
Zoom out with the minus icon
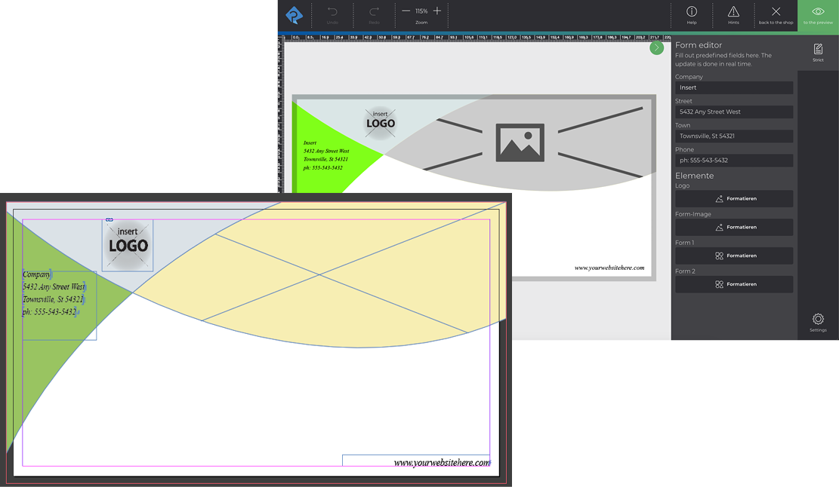(x=406, y=11)
